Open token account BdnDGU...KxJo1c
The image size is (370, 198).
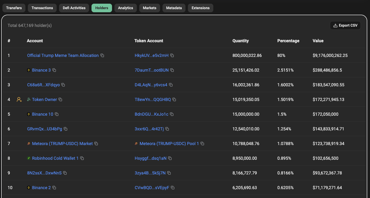pyautogui.click(x=151, y=114)
